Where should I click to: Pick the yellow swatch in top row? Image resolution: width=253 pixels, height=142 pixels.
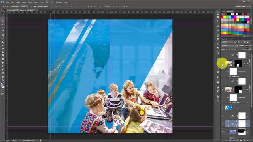pyautogui.click(x=225, y=17)
